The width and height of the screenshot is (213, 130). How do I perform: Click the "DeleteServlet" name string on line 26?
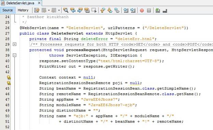[85, 28]
